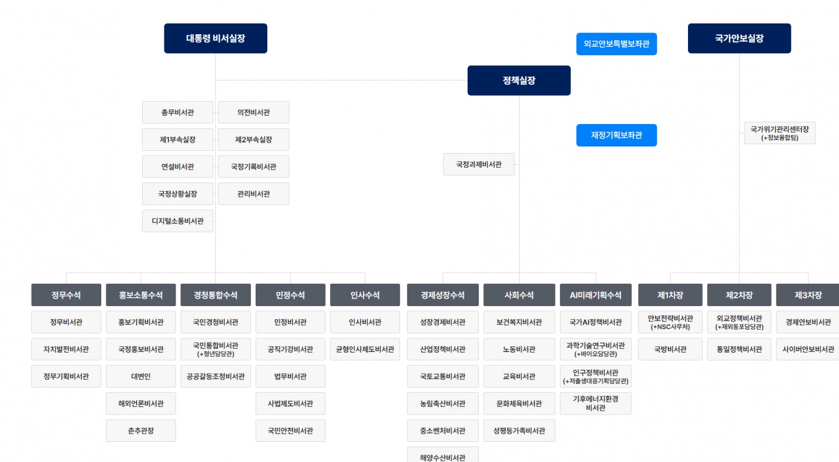Select the 대통령 비서실장 box
Image resolution: width=839 pixels, height=462 pixels.
[x=215, y=38]
